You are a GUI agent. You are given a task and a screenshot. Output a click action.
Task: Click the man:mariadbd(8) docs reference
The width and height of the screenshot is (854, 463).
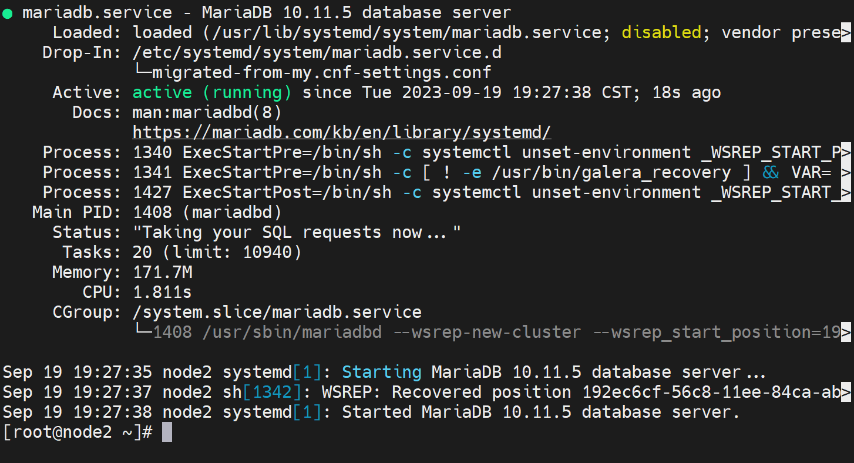click(x=207, y=112)
